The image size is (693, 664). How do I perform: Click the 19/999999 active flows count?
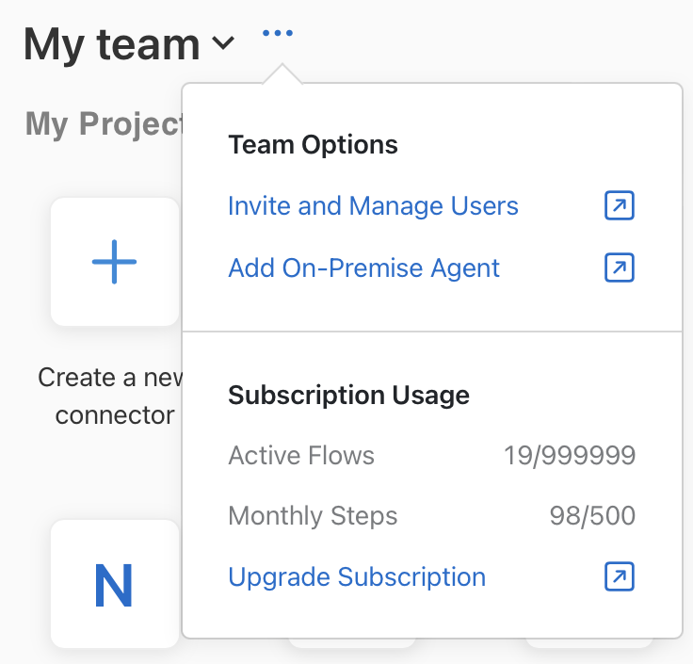coord(570,457)
